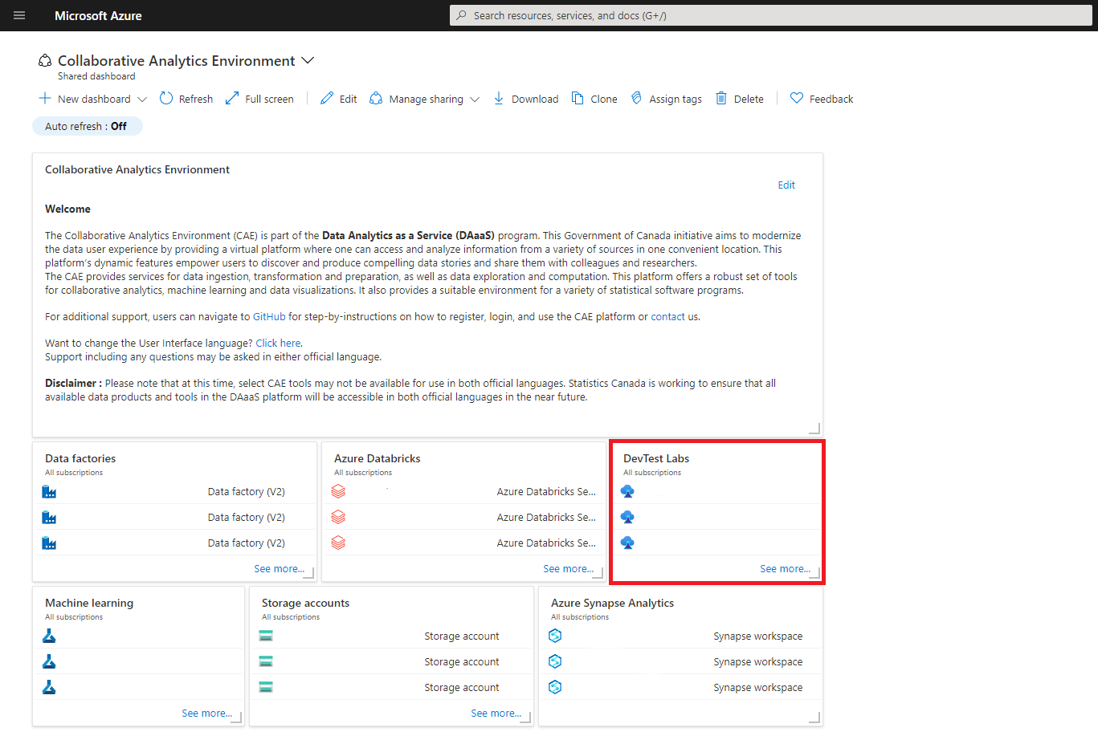Click the third Machine learning flask icon

(49, 687)
